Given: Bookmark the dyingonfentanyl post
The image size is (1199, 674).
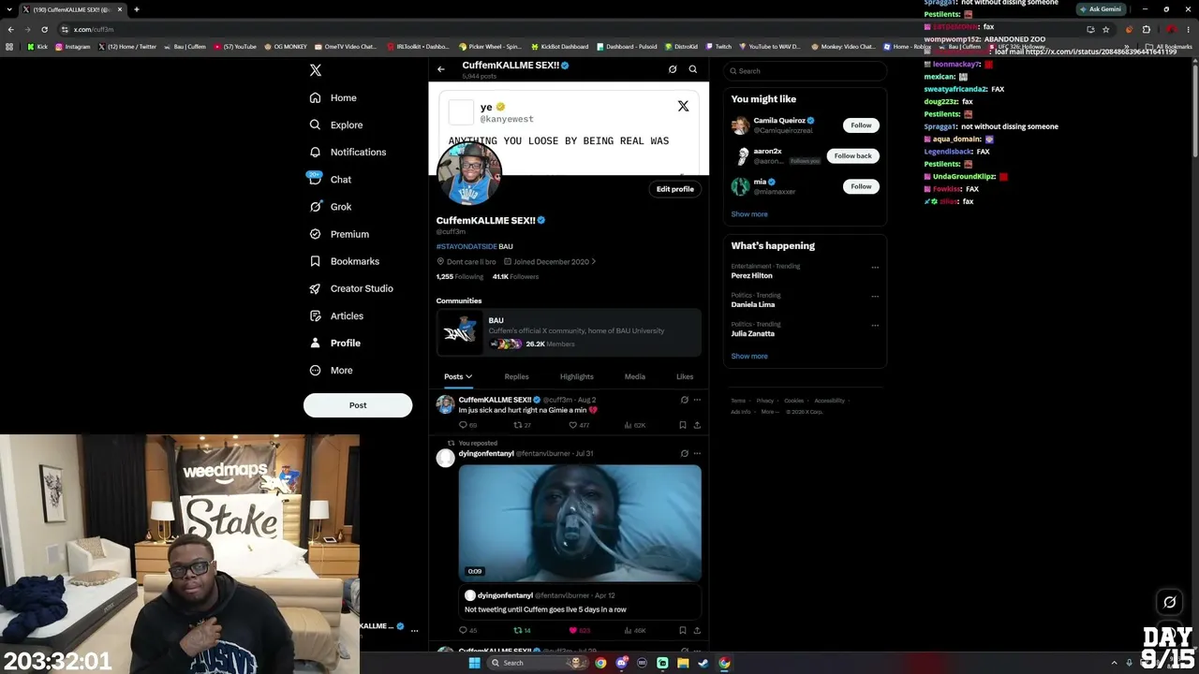Looking at the screenshot, I should (683, 630).
